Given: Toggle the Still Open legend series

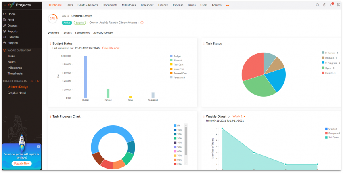Looking at the screenshot, I should click(333, 137).
